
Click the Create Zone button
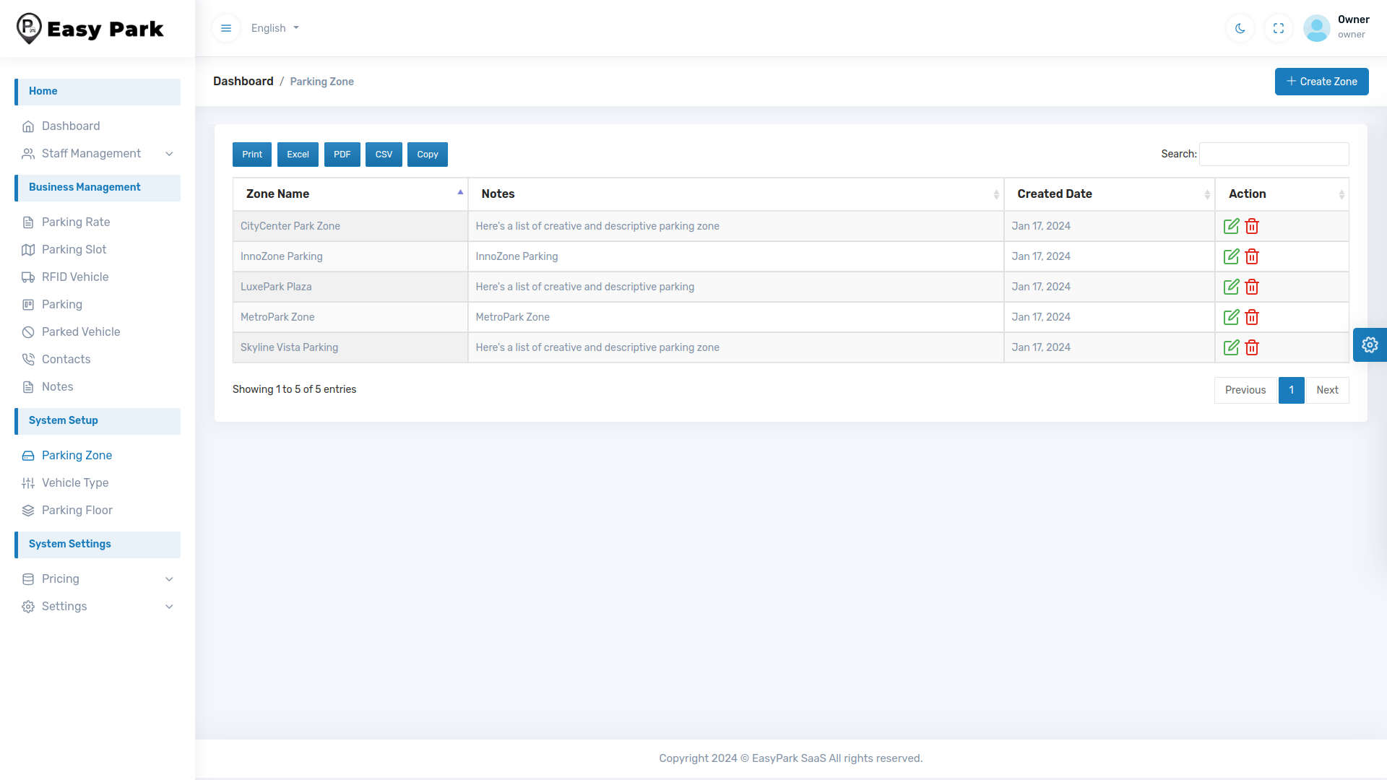(x=1321, y=82)
